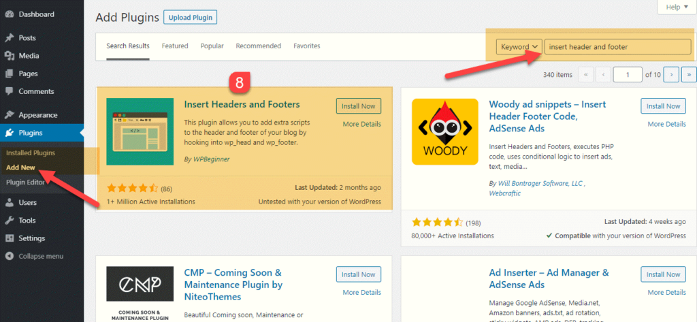Click 'Untested with your version of WordPress' text
Viewport: 697px width, 322px height.
(320, 202)
